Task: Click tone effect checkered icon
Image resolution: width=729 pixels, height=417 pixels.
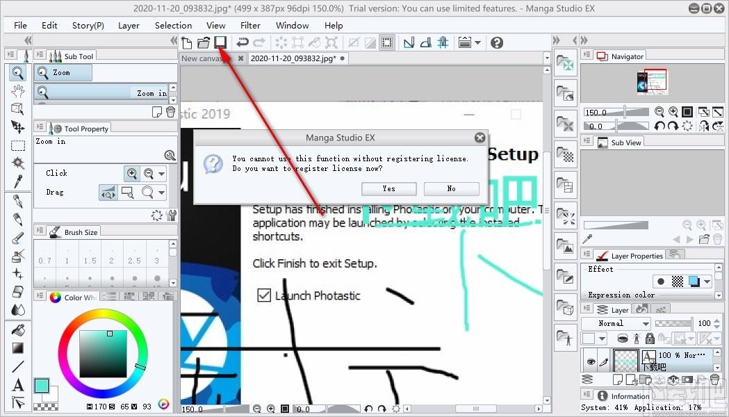Action: (678, 281)
